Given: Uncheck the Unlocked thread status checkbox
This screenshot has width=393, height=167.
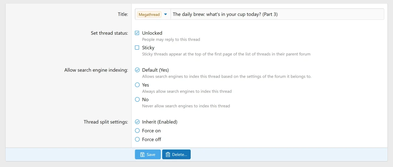Looking at the screenshot, I should click(137, 33).
